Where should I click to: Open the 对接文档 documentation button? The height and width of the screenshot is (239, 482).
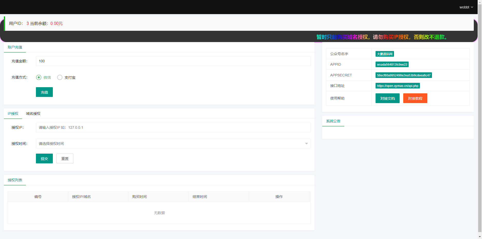[387, 98]
